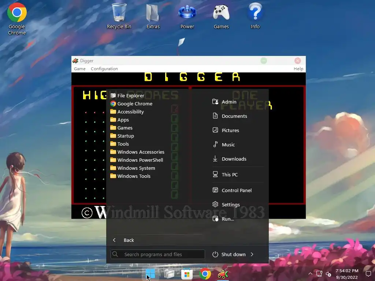Image resolution: width=375 pixels, height=281 pixels.
Task: Click the muted volume tray icon
Action: pos(328,274)
